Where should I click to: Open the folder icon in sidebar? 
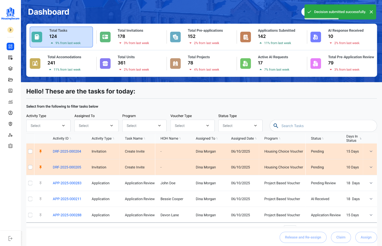10,80
